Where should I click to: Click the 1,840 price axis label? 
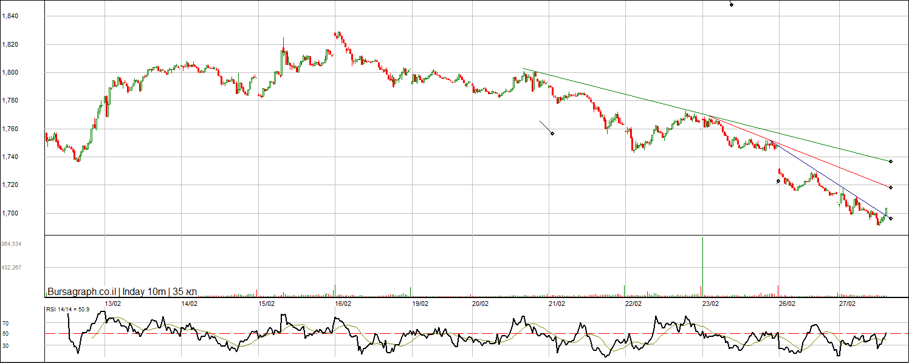coord(10,16)
